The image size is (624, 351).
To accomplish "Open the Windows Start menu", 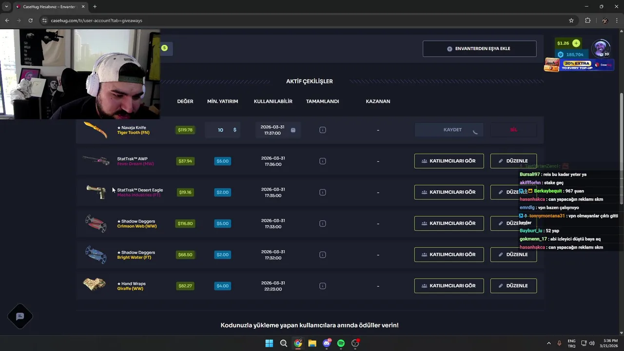I will pyautogui.click(x=269, y=343).
